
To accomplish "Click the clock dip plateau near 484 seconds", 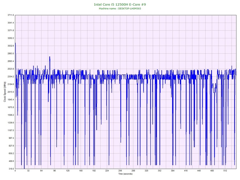I will [214, 93].
